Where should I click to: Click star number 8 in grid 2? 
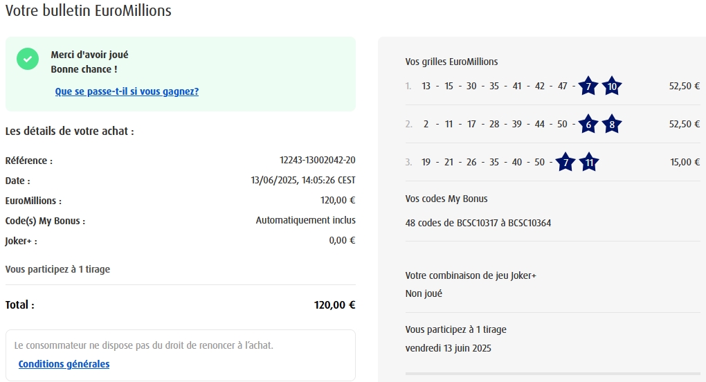pos(612,125)
